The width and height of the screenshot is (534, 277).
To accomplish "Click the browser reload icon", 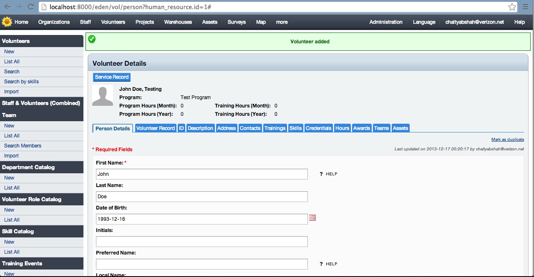I will pyautogui.click(x=30, y=7).
